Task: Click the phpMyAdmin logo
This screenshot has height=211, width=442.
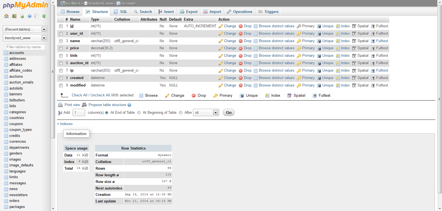Action: click(x=25, y=5)
